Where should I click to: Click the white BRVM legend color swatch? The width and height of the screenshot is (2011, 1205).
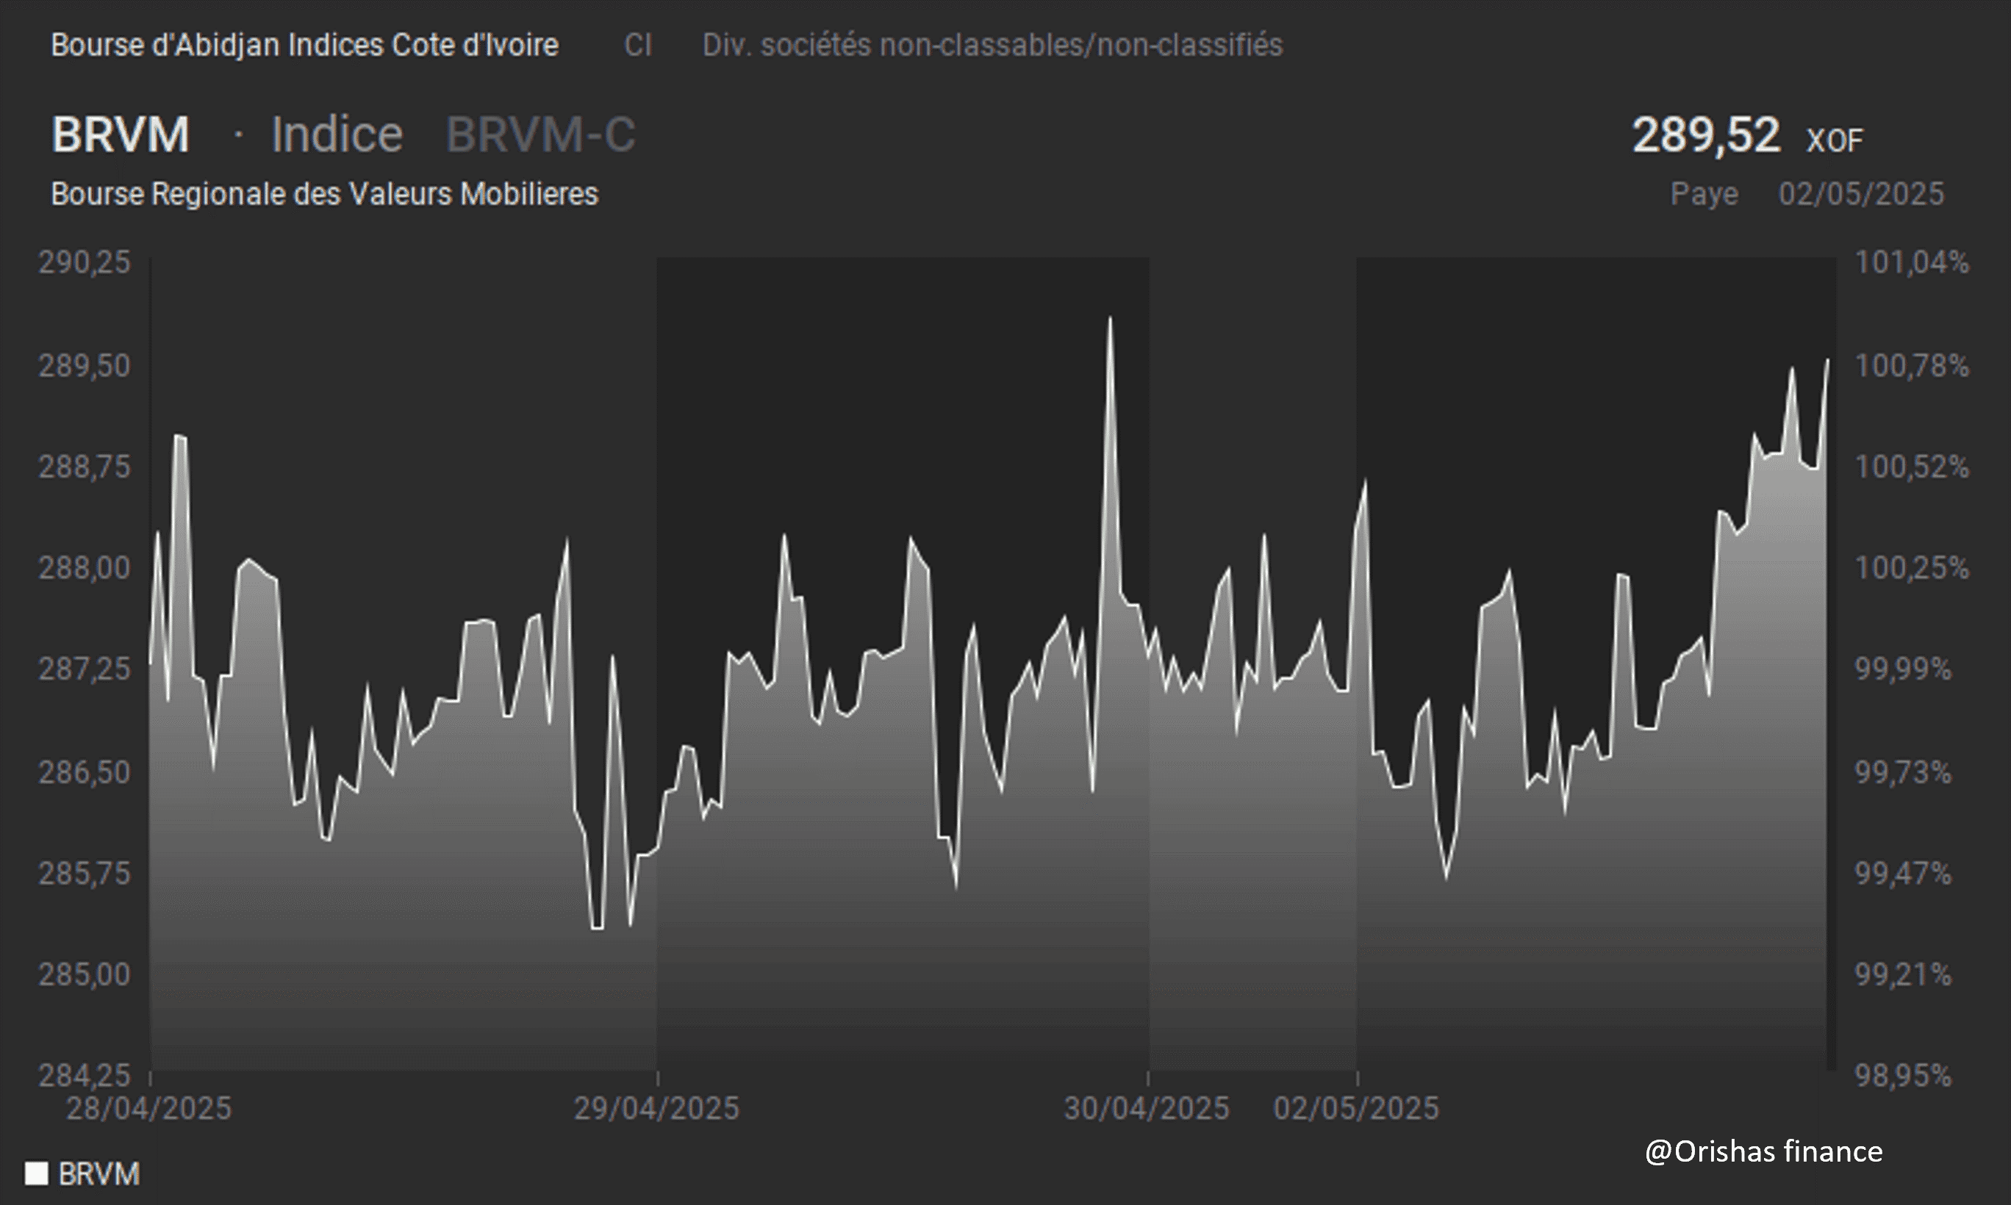(37, 1173)
